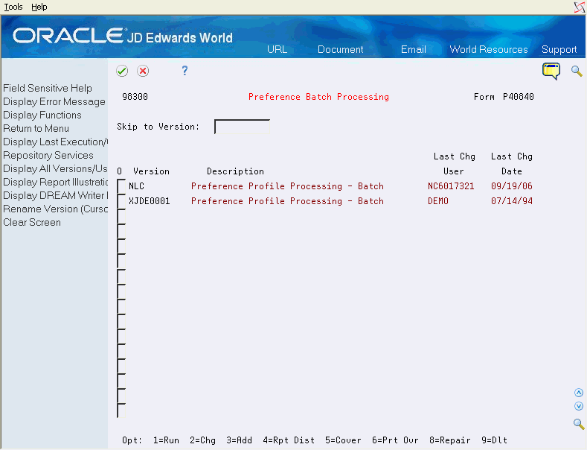Image resolution: width=587 pixels, height=450 pixels.
Task: Click option field for NLC row
Action: coord(121,186)
